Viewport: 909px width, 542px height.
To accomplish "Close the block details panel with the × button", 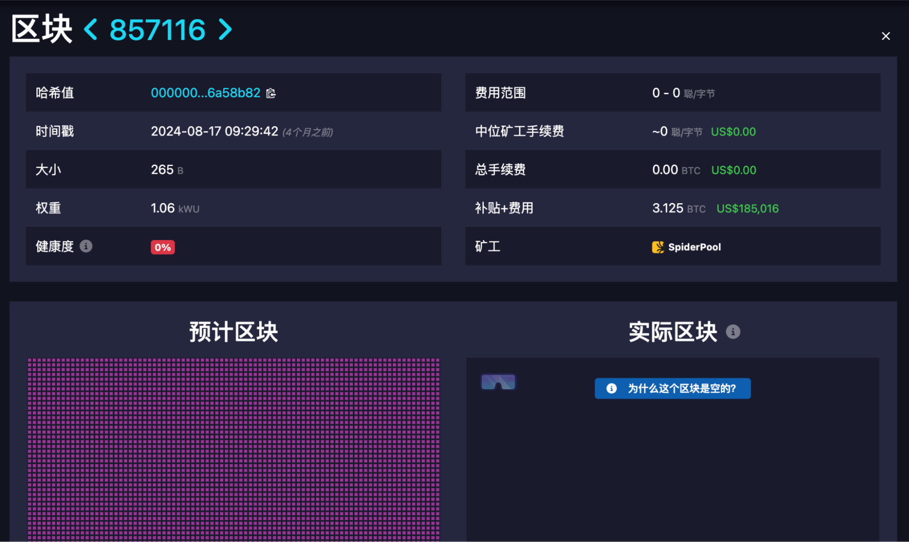I will [886, 36].
